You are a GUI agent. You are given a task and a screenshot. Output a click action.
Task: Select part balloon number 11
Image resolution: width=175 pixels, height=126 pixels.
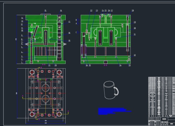(x=22, y=28)
